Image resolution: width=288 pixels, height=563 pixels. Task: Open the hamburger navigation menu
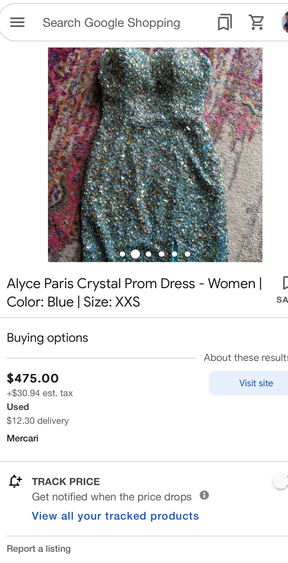click(x=17, y=22)
